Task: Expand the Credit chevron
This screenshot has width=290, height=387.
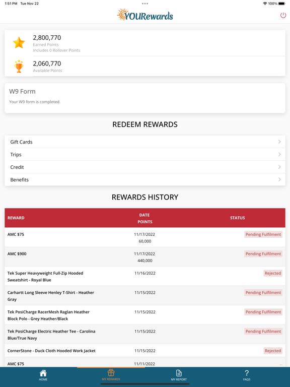Action: pyautogui.click(x=279, y=167)
